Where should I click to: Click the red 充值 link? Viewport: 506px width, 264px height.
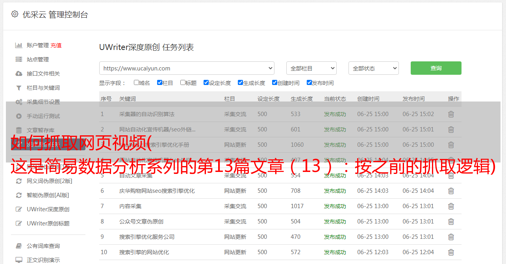(56, 45)
